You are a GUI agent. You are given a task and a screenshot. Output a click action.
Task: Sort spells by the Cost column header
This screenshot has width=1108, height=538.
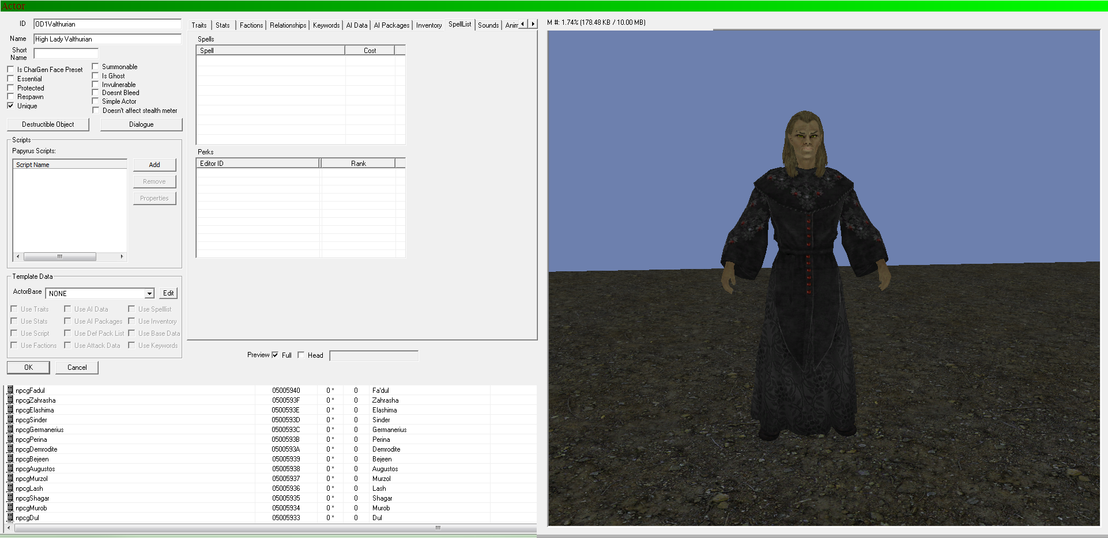pos(370,51)
